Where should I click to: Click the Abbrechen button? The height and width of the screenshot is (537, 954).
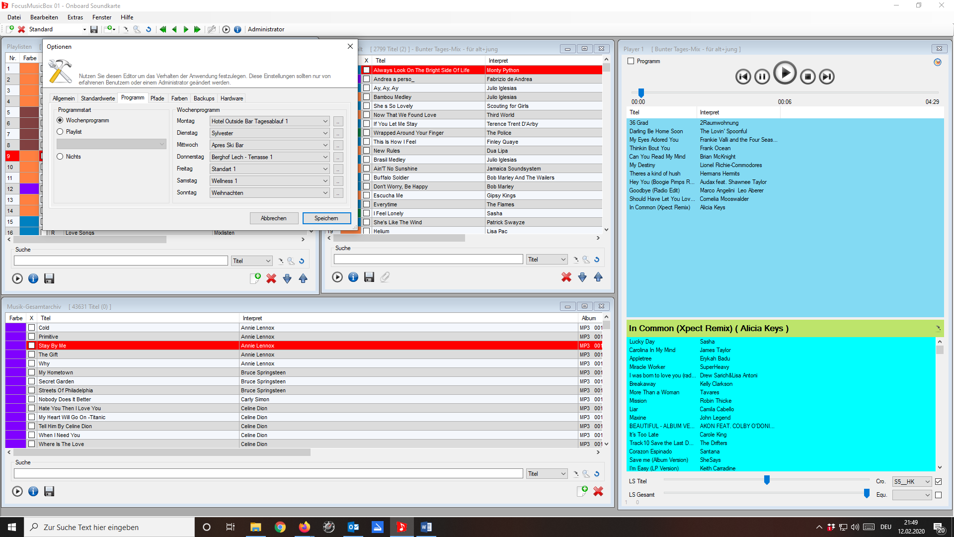(274, 218)
